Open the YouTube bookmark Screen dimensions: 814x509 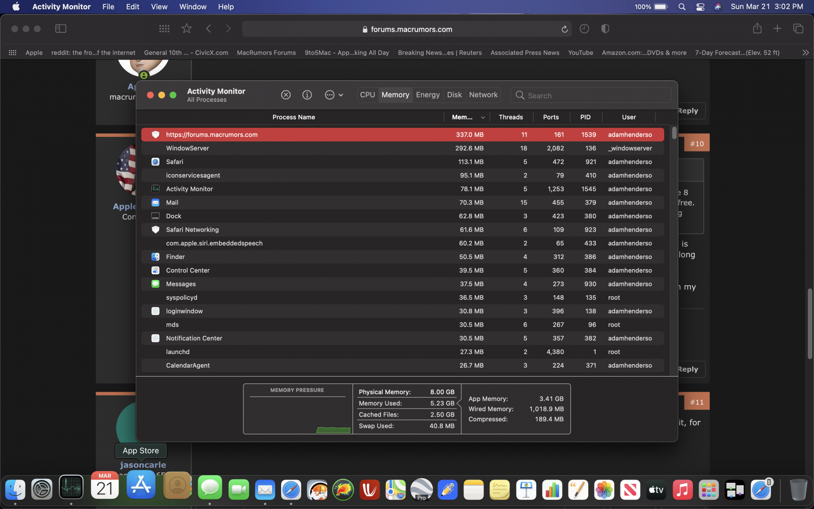click(580, 53)
